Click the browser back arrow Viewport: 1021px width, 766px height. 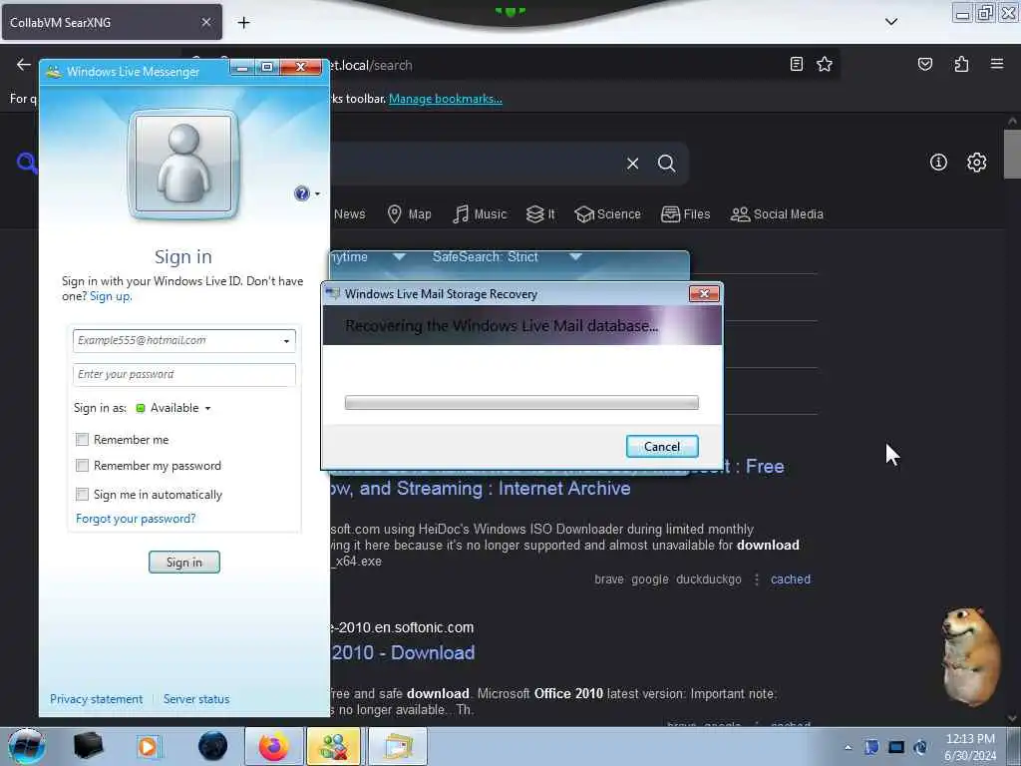point(24,65)
